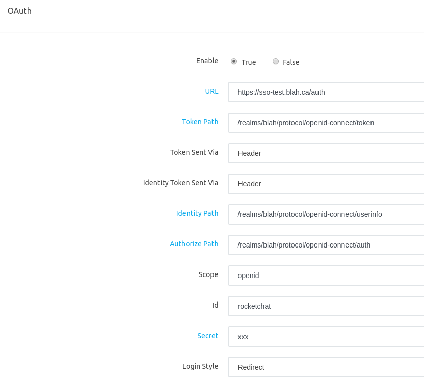This screenshot has width=424, height=385.
Task: Click the Identity Path setting label
Action: [197, 213]
